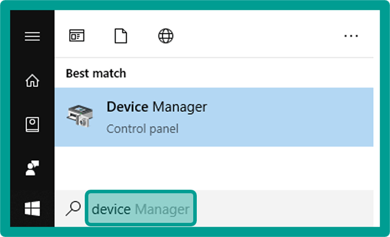
Task: Click the typed word "device" in search box
Action: point(111,209)
